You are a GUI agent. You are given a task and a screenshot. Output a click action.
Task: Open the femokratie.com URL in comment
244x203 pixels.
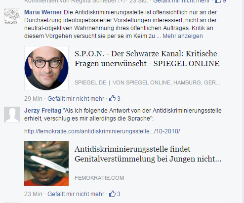pyautogui.click(x=102, y=131)
